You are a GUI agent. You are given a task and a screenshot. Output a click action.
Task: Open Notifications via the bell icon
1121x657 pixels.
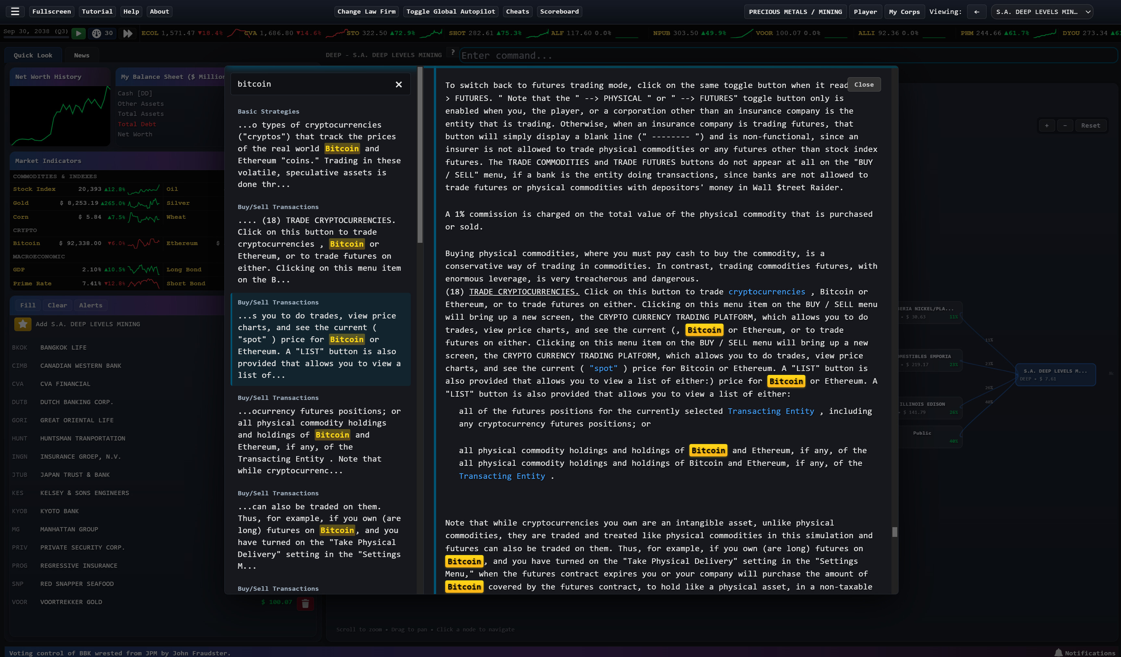click(x=1058, y=652)
